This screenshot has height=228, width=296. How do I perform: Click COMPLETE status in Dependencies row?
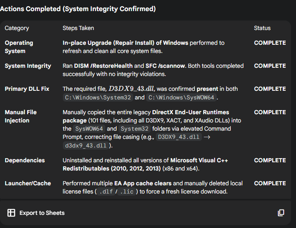[x=270, y=160]
